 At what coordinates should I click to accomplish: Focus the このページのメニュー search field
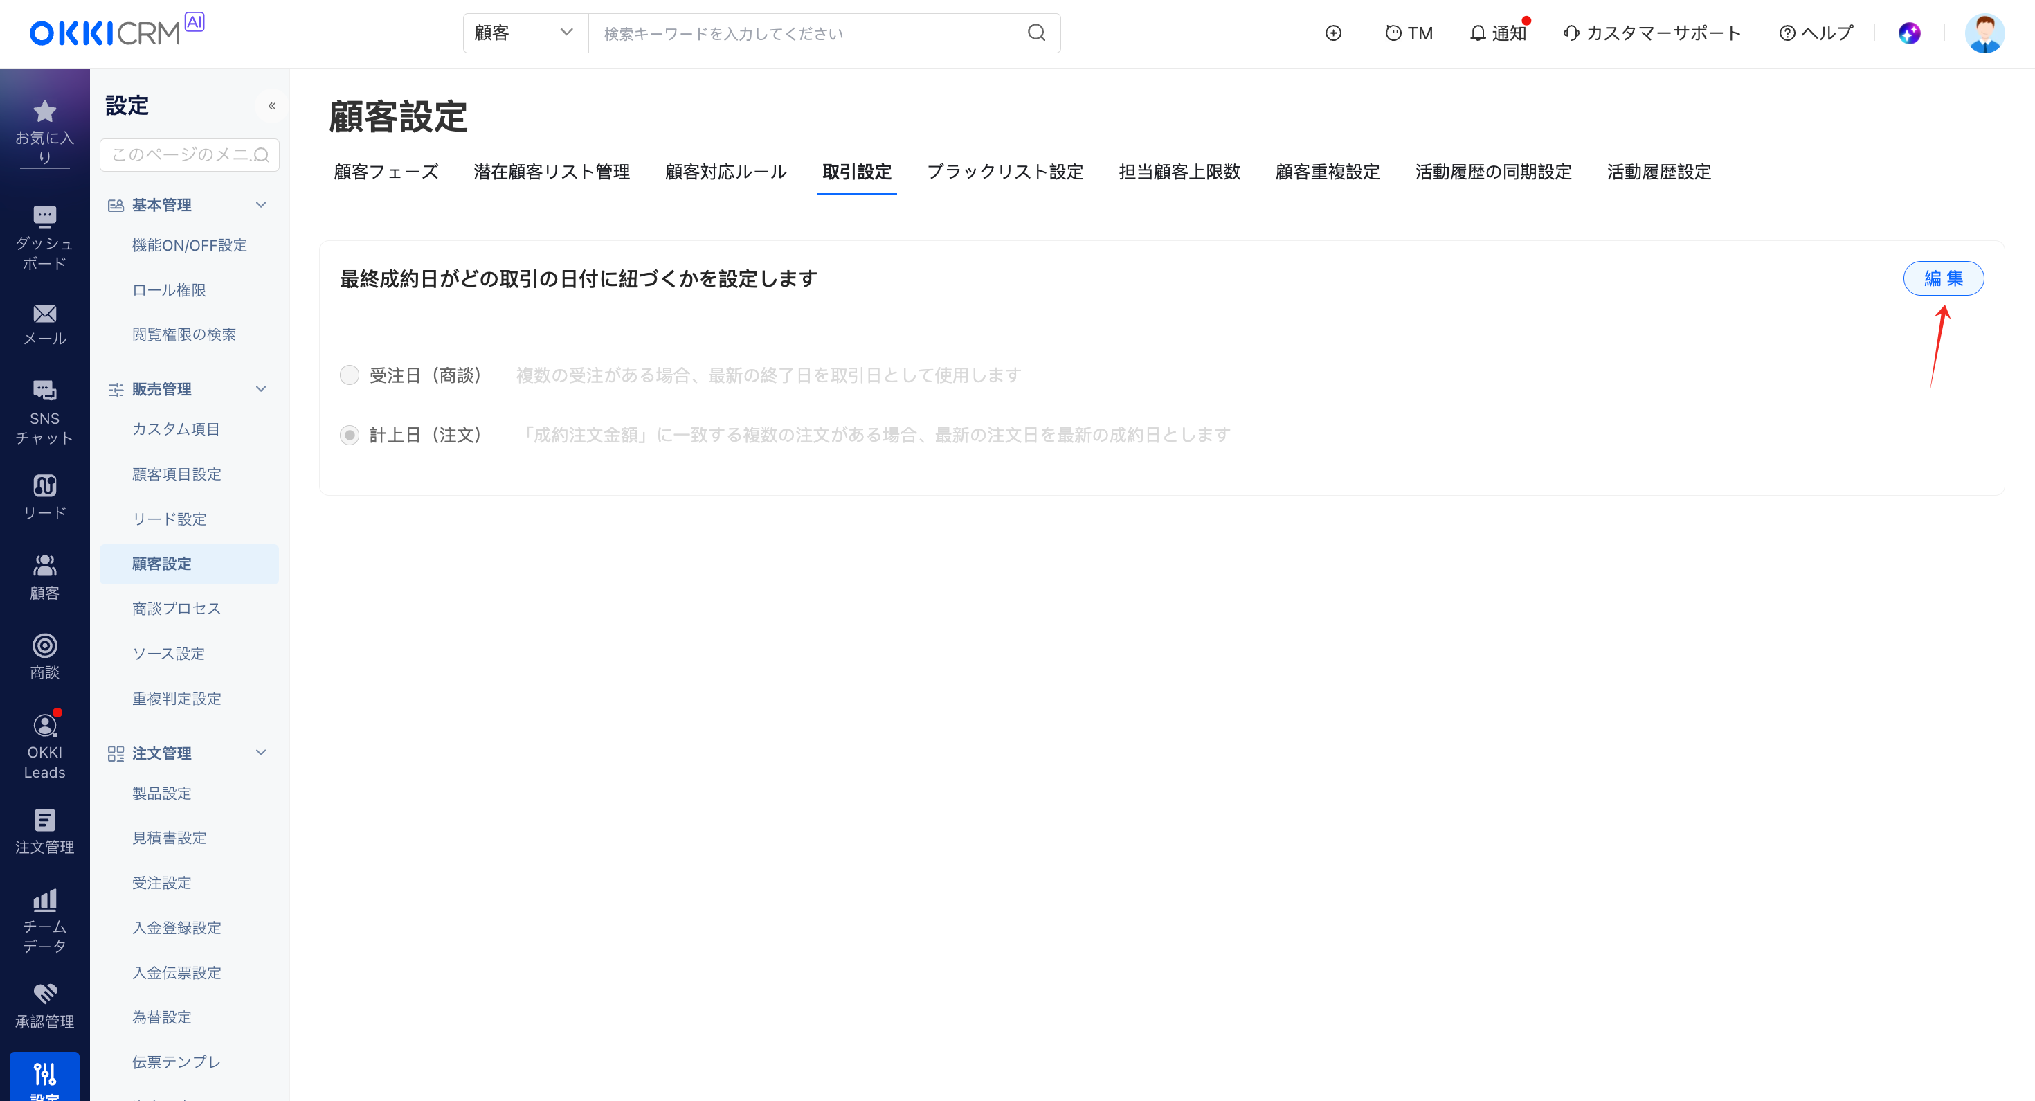click(x=190, y=155)
